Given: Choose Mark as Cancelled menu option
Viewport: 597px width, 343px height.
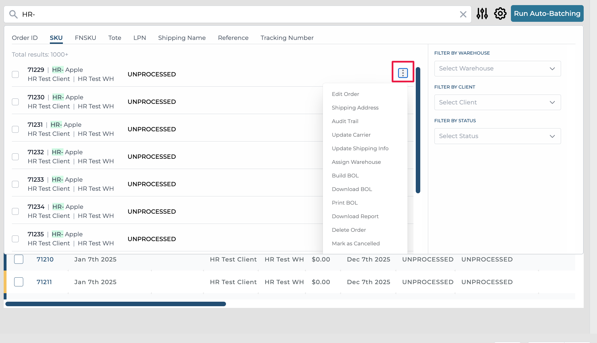Looking at the screenshot, I should (x=355, y=243).
